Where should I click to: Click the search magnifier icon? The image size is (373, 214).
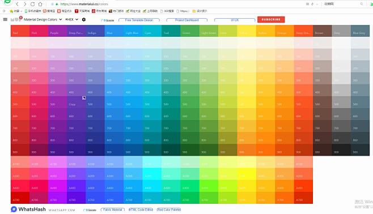tap(362, 4)
